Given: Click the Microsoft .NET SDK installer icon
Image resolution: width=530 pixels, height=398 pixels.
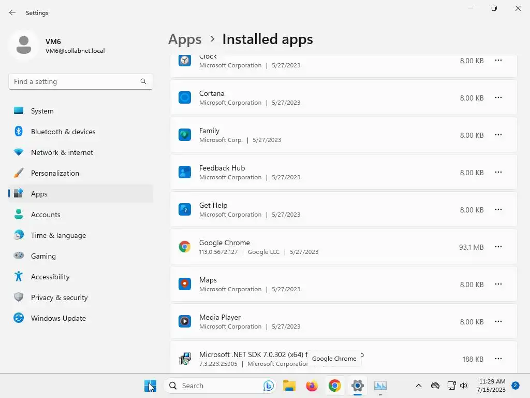Looking at the screenshot, I should (185, 359).
